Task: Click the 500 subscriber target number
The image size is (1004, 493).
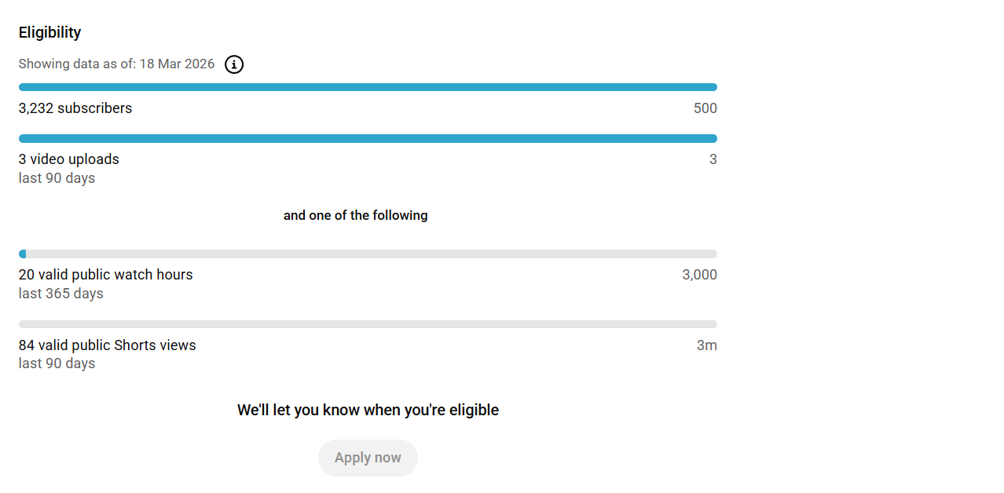Action: point(705,108)
